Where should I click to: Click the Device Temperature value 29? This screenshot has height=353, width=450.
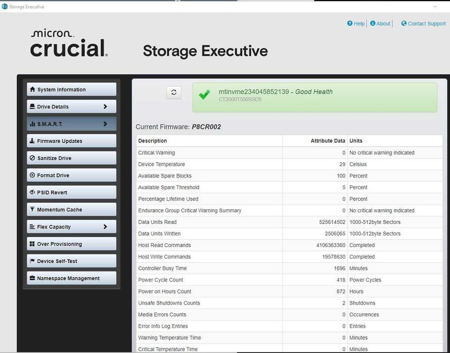click(342, 164)
